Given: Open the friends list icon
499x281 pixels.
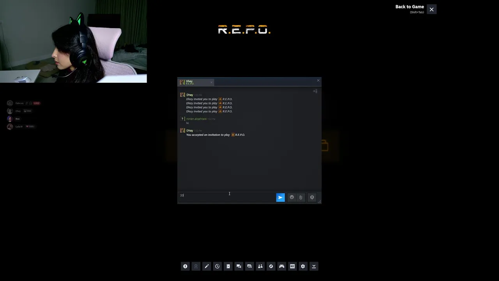Looking at the screenshot, I should tap(260, 266).
